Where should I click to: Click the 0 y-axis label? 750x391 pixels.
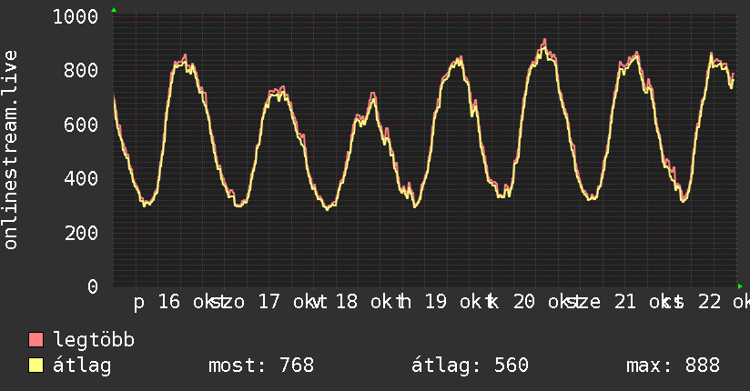tap(92, 286)
